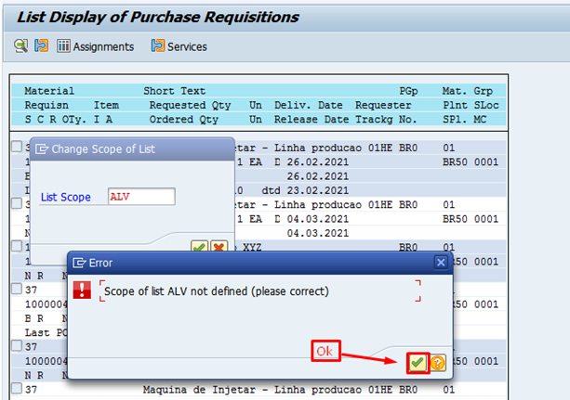Open the Assignments toolbar button
Viewport: 570px width, 400px height.
pyautogui.click(x=95, y=45)
